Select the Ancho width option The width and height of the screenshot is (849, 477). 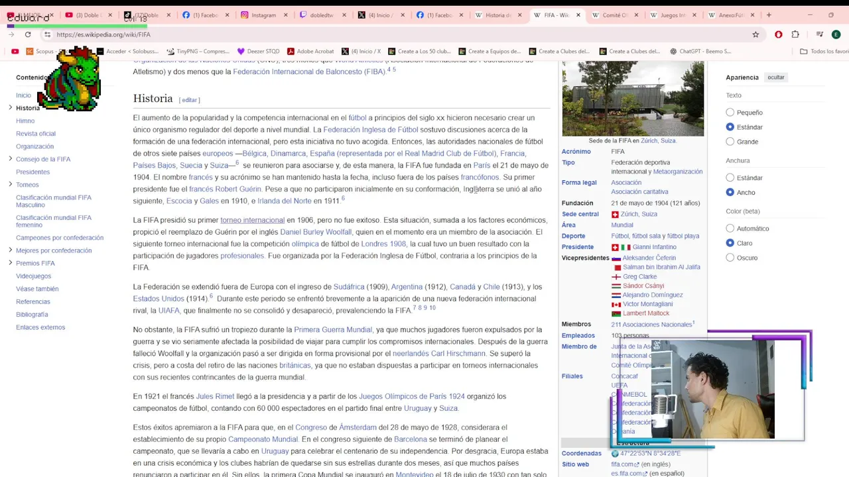tap(730, 192)
